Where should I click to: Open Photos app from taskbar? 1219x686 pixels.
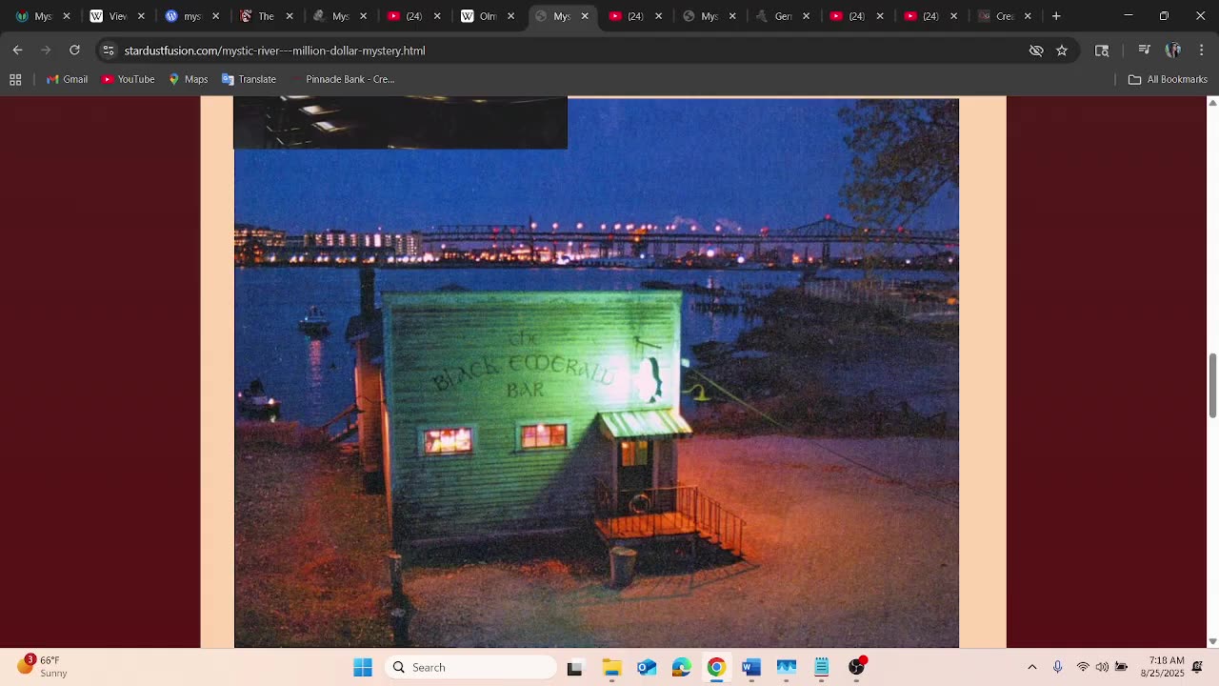[787, 667]
